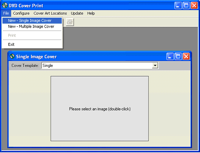Viewport: 200px width, 153px height.
Task: Choose New - Multiple Image Cover
Action: 32,26
